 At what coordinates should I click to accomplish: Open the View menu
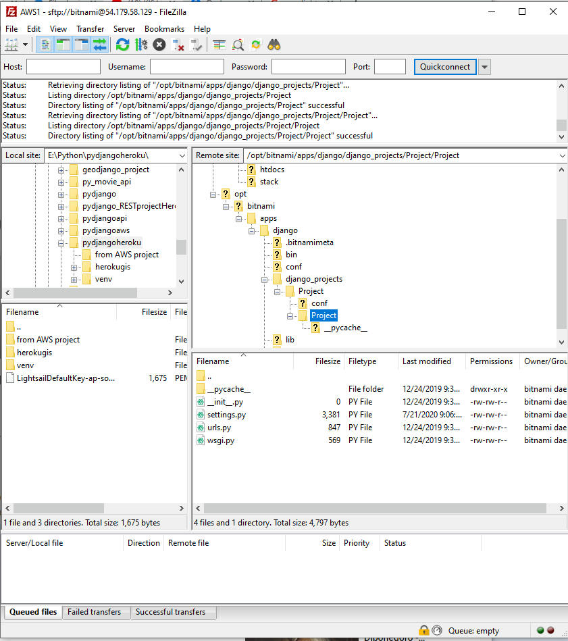(58, 29)
